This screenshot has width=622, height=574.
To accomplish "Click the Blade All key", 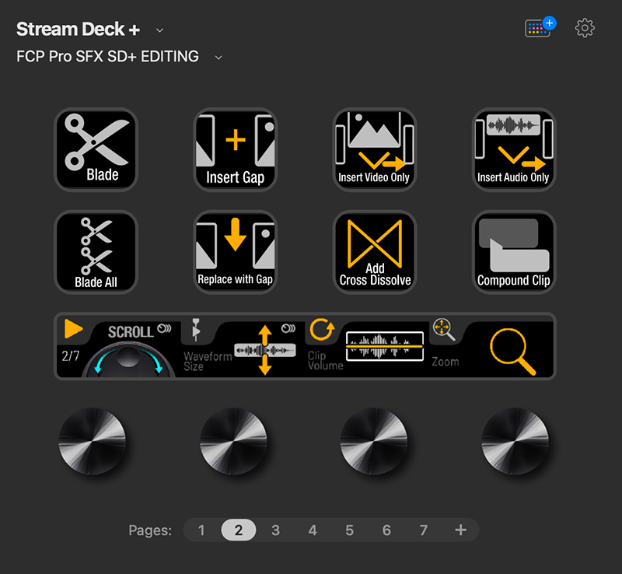I will (x=96, y=252).
